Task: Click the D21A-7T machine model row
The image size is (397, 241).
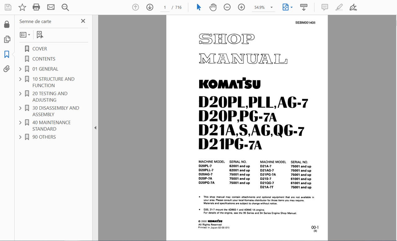Action: 286,187
